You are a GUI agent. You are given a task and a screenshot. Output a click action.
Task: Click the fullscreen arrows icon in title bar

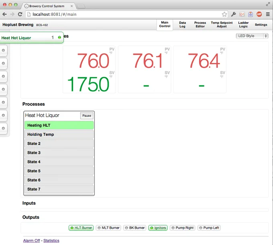[x=268, y=4]
